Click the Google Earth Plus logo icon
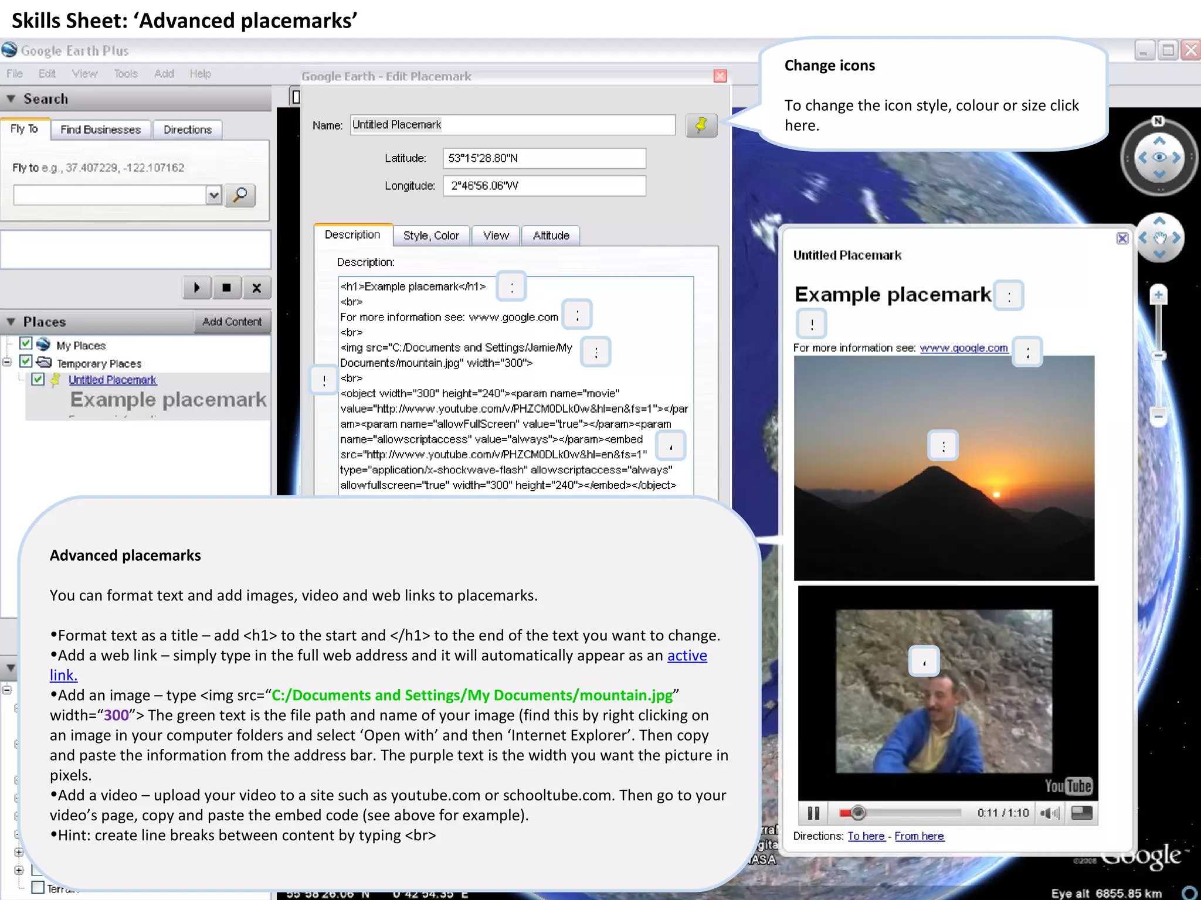Image resolution: width=1201 pixels, height=900 pixels. (9, 50)
